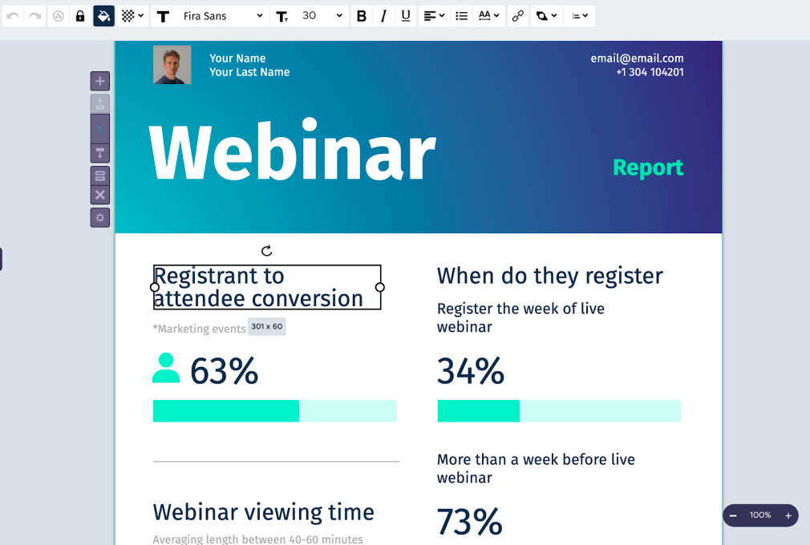Screen dimensions: 810x545
Task: Toggle bold formatting
Action: pyautogui.click(x=362, y=16)
